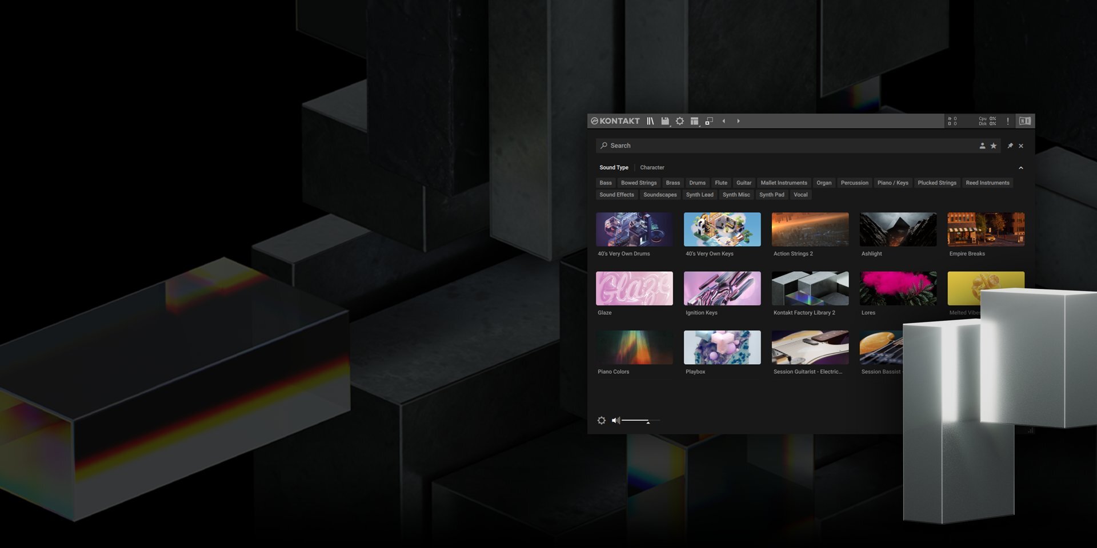Viewport: 1097px width, 548px height.
Task: Select the Organ tag
Action: point(824,183)
